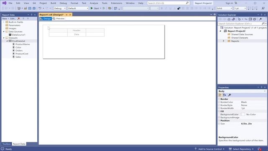Click the foreground/background color toolbar icon
Image resolution: width=268 pixels, height=151 pixels.
[x=179, y=8]
